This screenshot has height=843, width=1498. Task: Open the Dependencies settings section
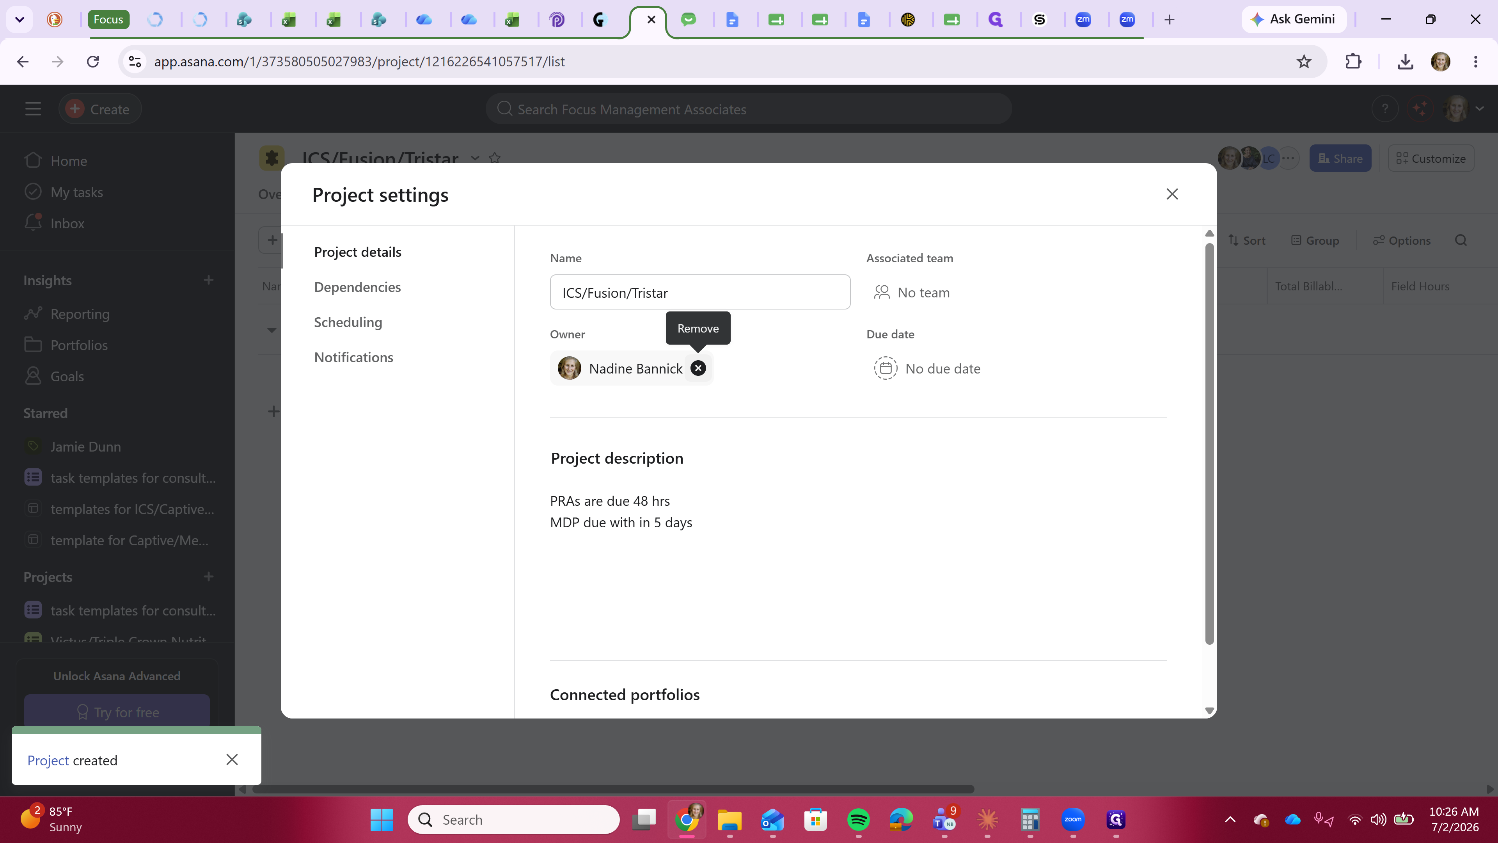357,287
